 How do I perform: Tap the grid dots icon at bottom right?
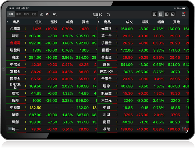coord(184,129)
